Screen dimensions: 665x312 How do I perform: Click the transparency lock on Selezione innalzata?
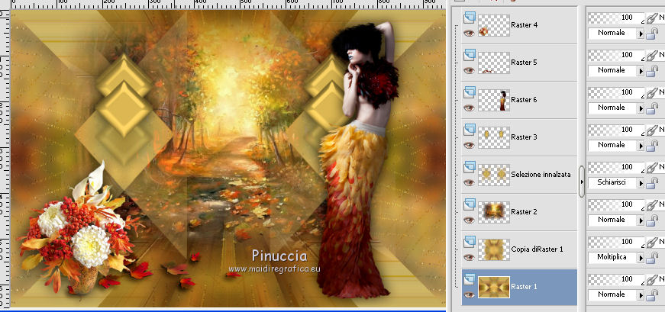[652, 184]
